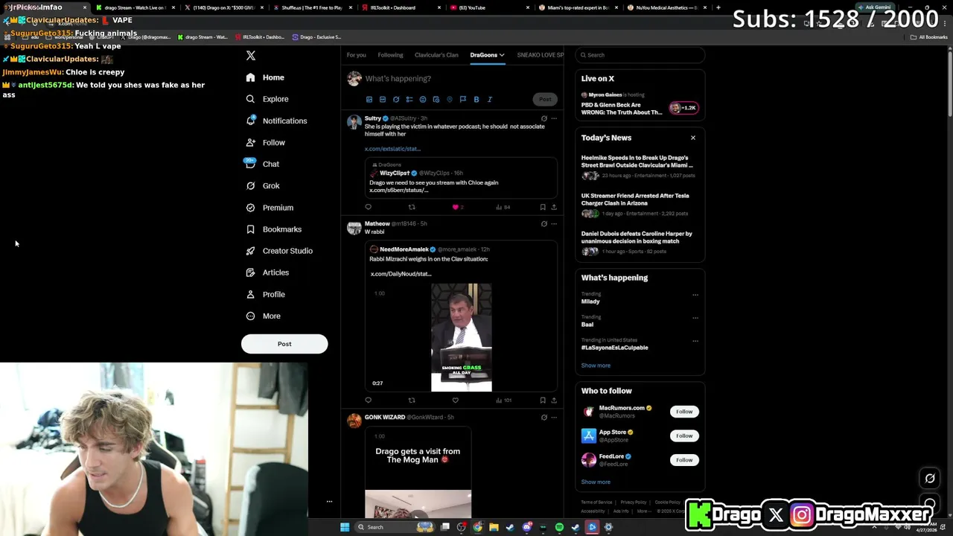
Task: Click the flag icon in composer
Action: pyautogui.click(x=463, y=100)
